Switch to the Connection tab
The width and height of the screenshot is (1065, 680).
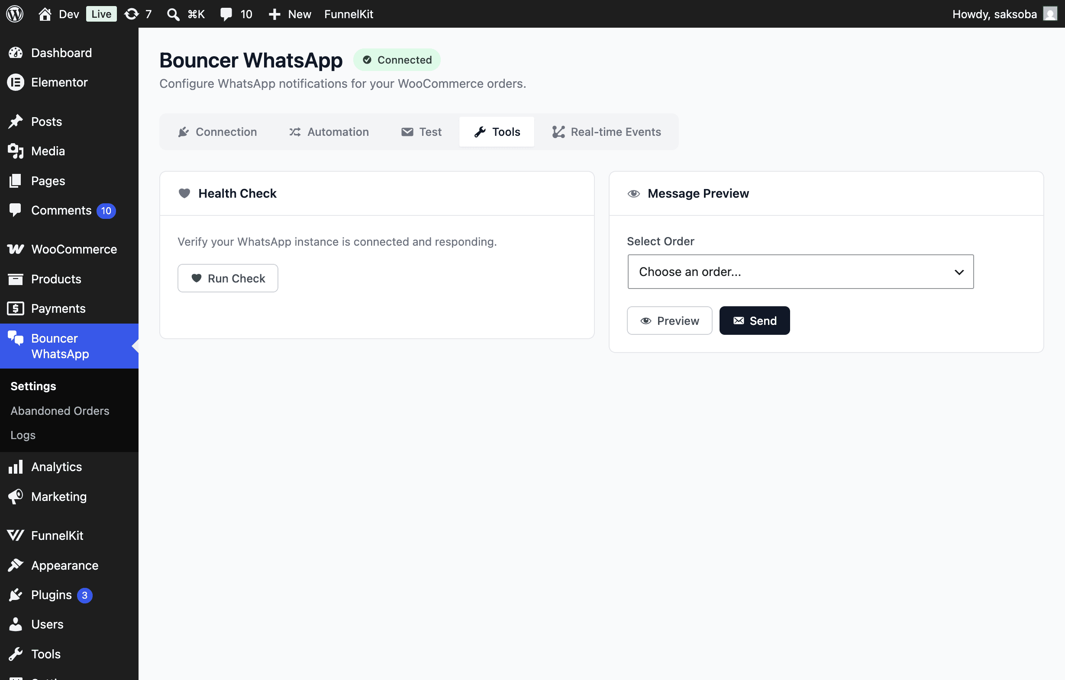click(x=217, y=132)
